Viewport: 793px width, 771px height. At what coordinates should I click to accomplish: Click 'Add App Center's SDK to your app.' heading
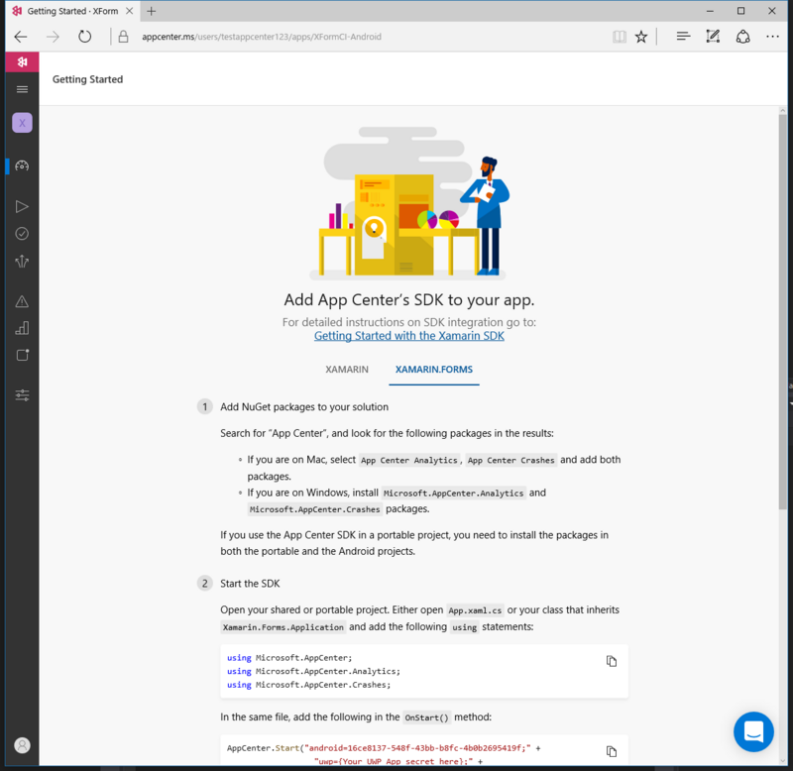(409, 300)
